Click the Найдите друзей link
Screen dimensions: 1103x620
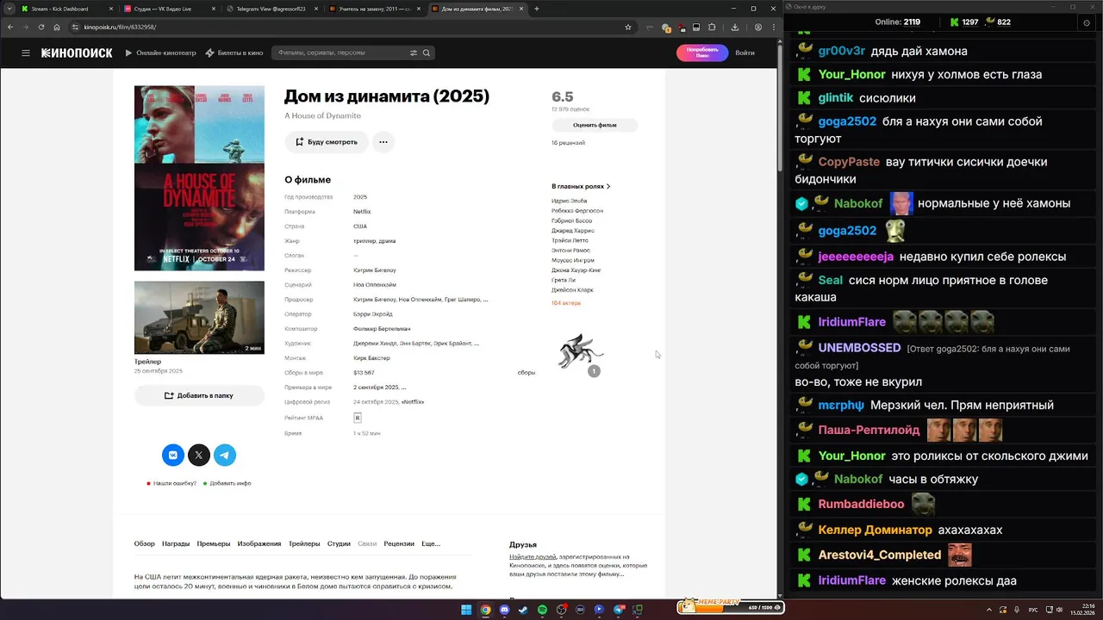(x=533, y=557)
